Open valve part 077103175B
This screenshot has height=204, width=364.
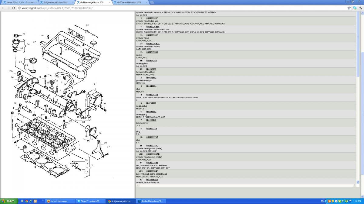(152, 94)
